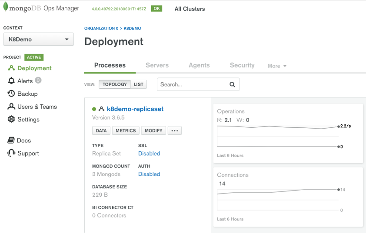Click inside the Search field
366x233 pixels.
tap(198, 84)
